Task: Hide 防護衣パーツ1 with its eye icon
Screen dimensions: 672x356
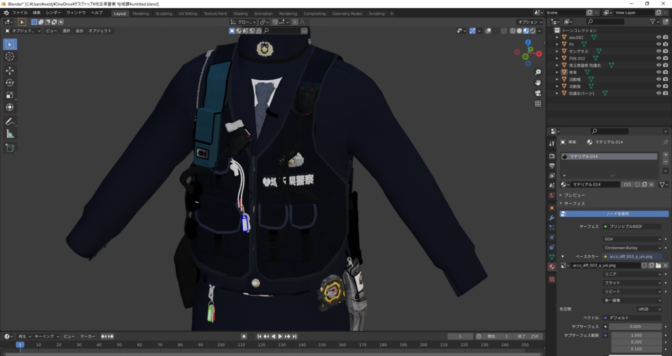Action: pyautogui.click(x=659, y=93)
